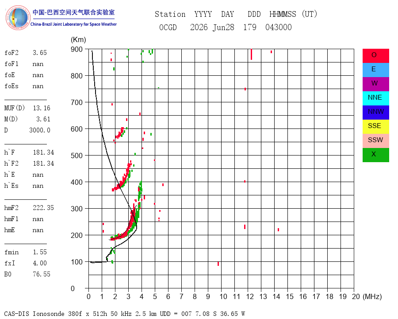398x319 pixels.
Task: Choose the cyan NNE legend swatch
Action: coord(375,98)
